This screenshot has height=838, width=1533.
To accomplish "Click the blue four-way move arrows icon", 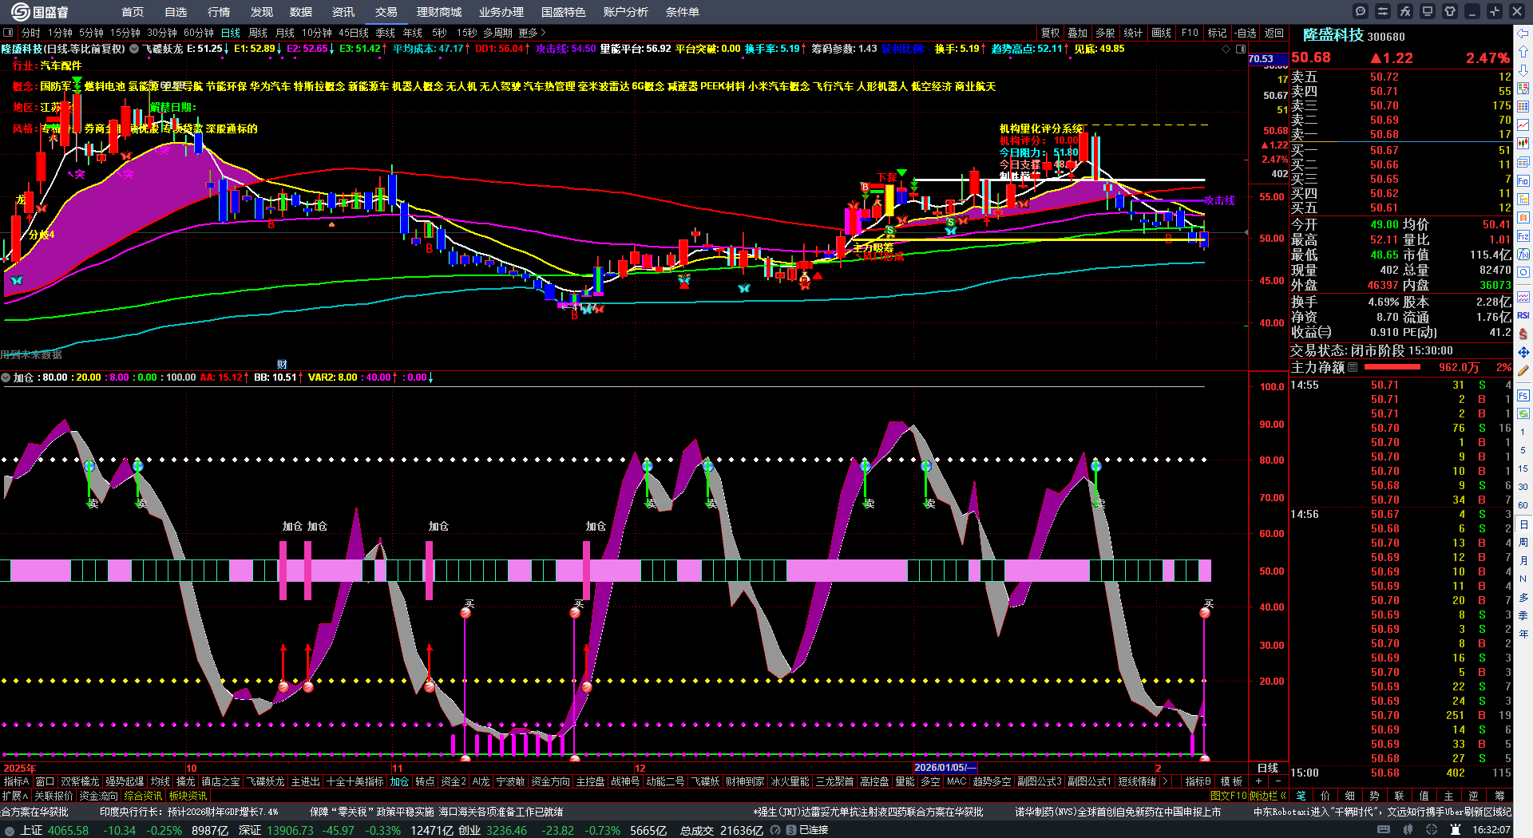I will tap(1523, 352).
